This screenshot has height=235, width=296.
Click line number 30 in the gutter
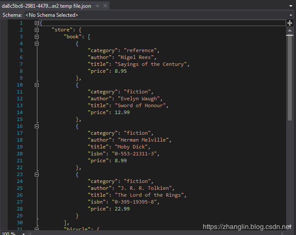point(20,223)
